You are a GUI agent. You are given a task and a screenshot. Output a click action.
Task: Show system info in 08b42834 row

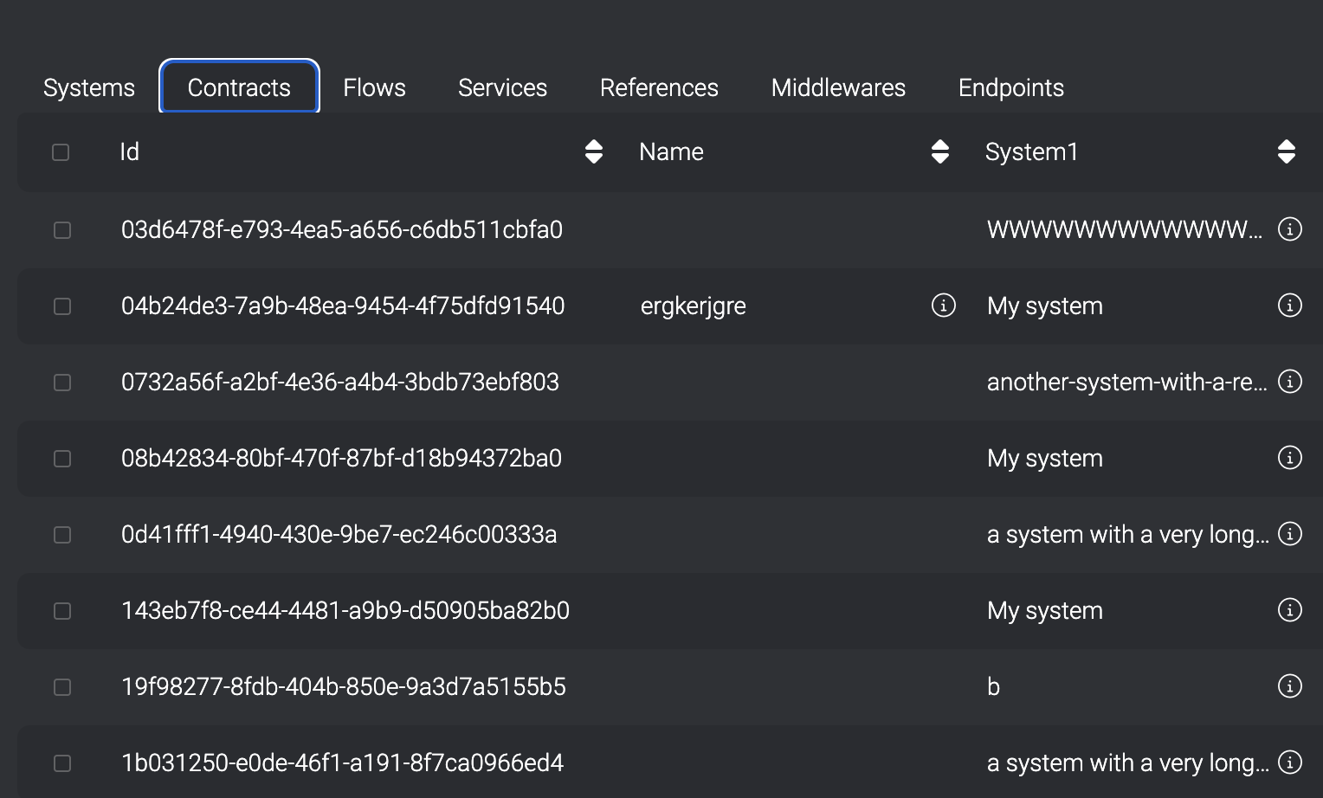click(x=1290, y=458)
